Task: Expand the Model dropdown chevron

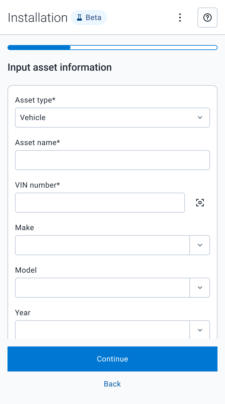Action: (200, 288)
